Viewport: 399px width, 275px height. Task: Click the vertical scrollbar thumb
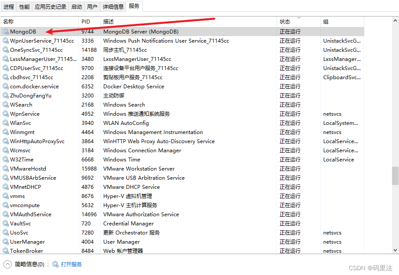(395, 175)
